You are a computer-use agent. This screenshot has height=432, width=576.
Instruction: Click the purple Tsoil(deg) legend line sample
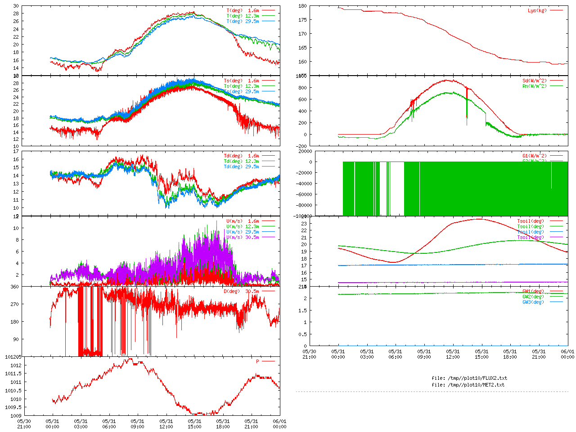tap(556, 237)
